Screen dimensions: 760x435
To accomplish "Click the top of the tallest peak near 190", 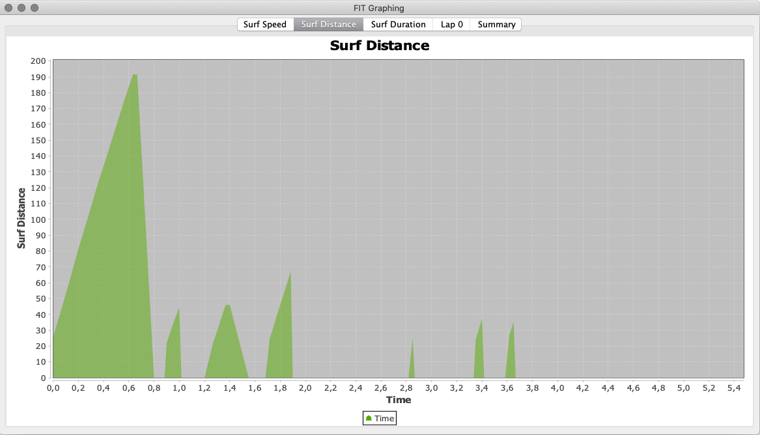I will pos(135,76).
